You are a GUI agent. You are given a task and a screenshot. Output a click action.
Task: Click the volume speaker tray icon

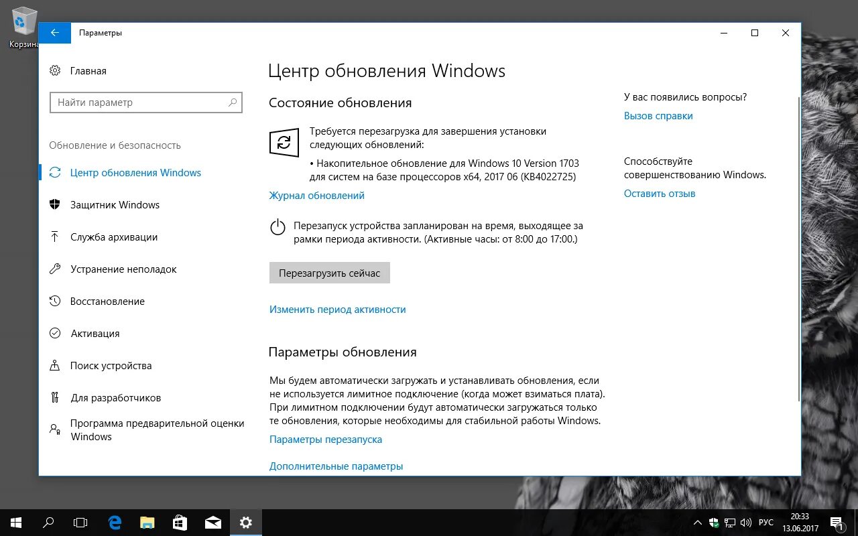[x=746, y=523]
